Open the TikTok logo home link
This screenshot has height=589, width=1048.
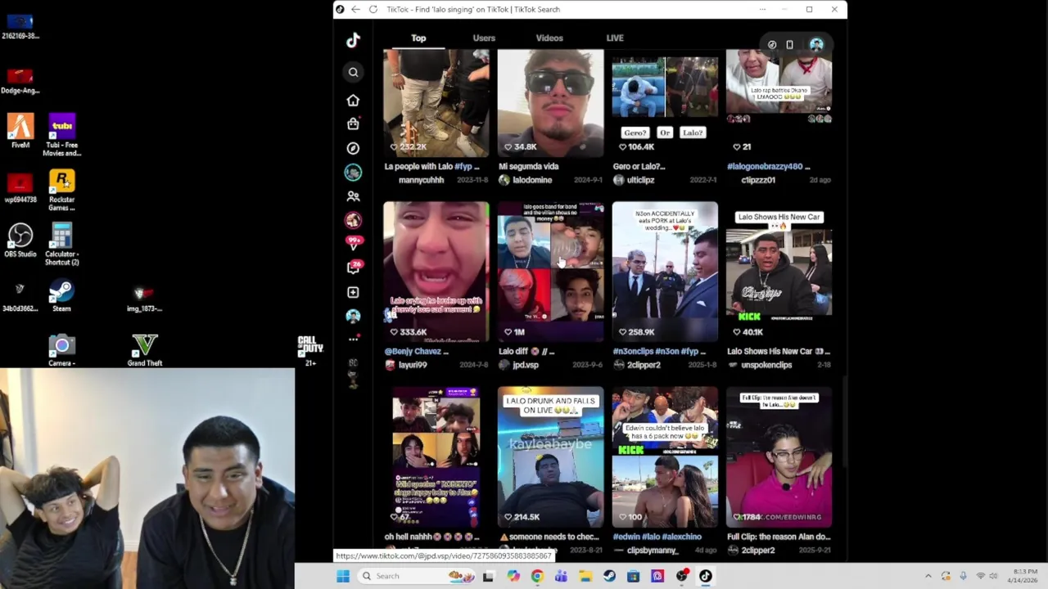point(353,40)
